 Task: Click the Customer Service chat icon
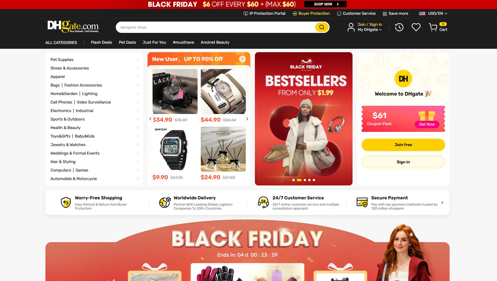[x=339, y=14]
